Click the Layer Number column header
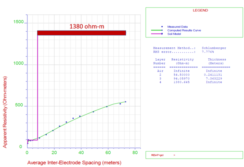 tap(159, 61)
